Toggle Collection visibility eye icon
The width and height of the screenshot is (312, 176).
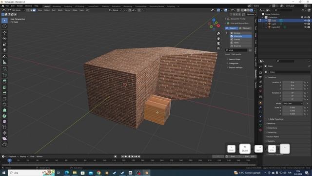tap(305, 18)
